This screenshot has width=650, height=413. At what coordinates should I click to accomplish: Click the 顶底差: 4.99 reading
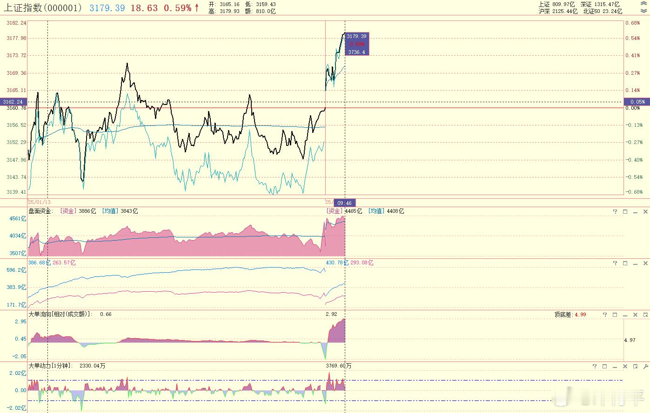570,315
